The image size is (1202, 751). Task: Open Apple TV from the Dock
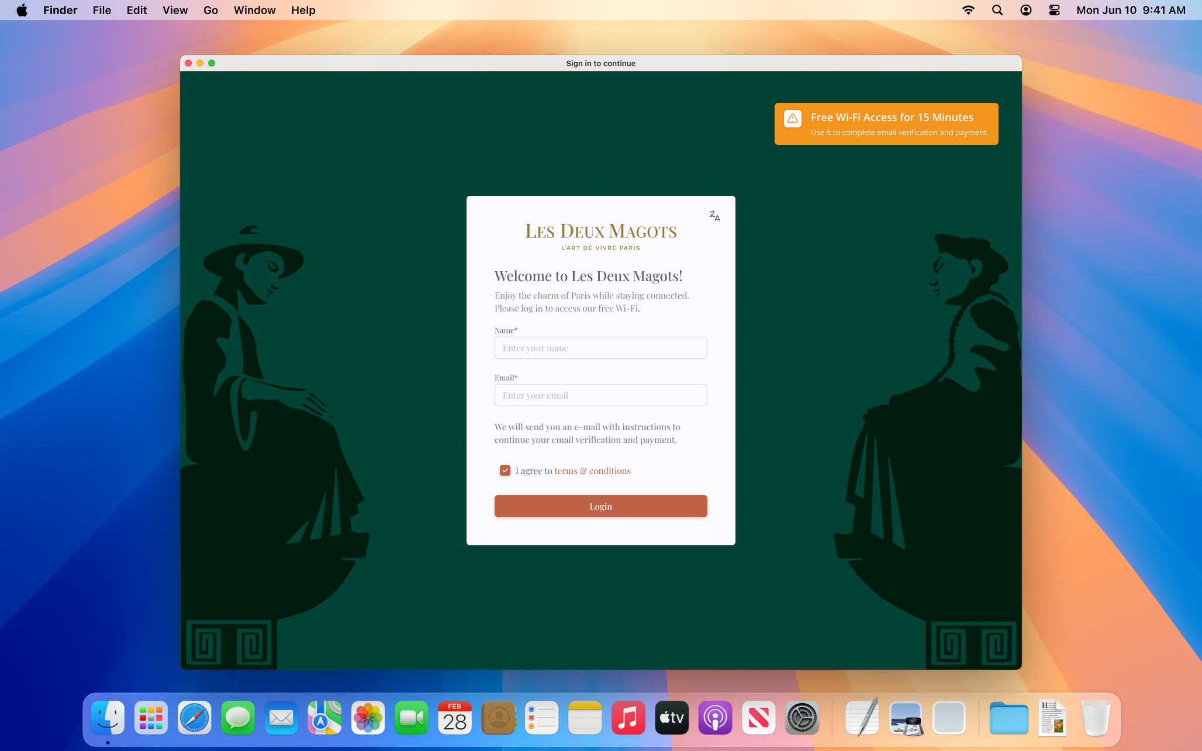tap(672, 718)
